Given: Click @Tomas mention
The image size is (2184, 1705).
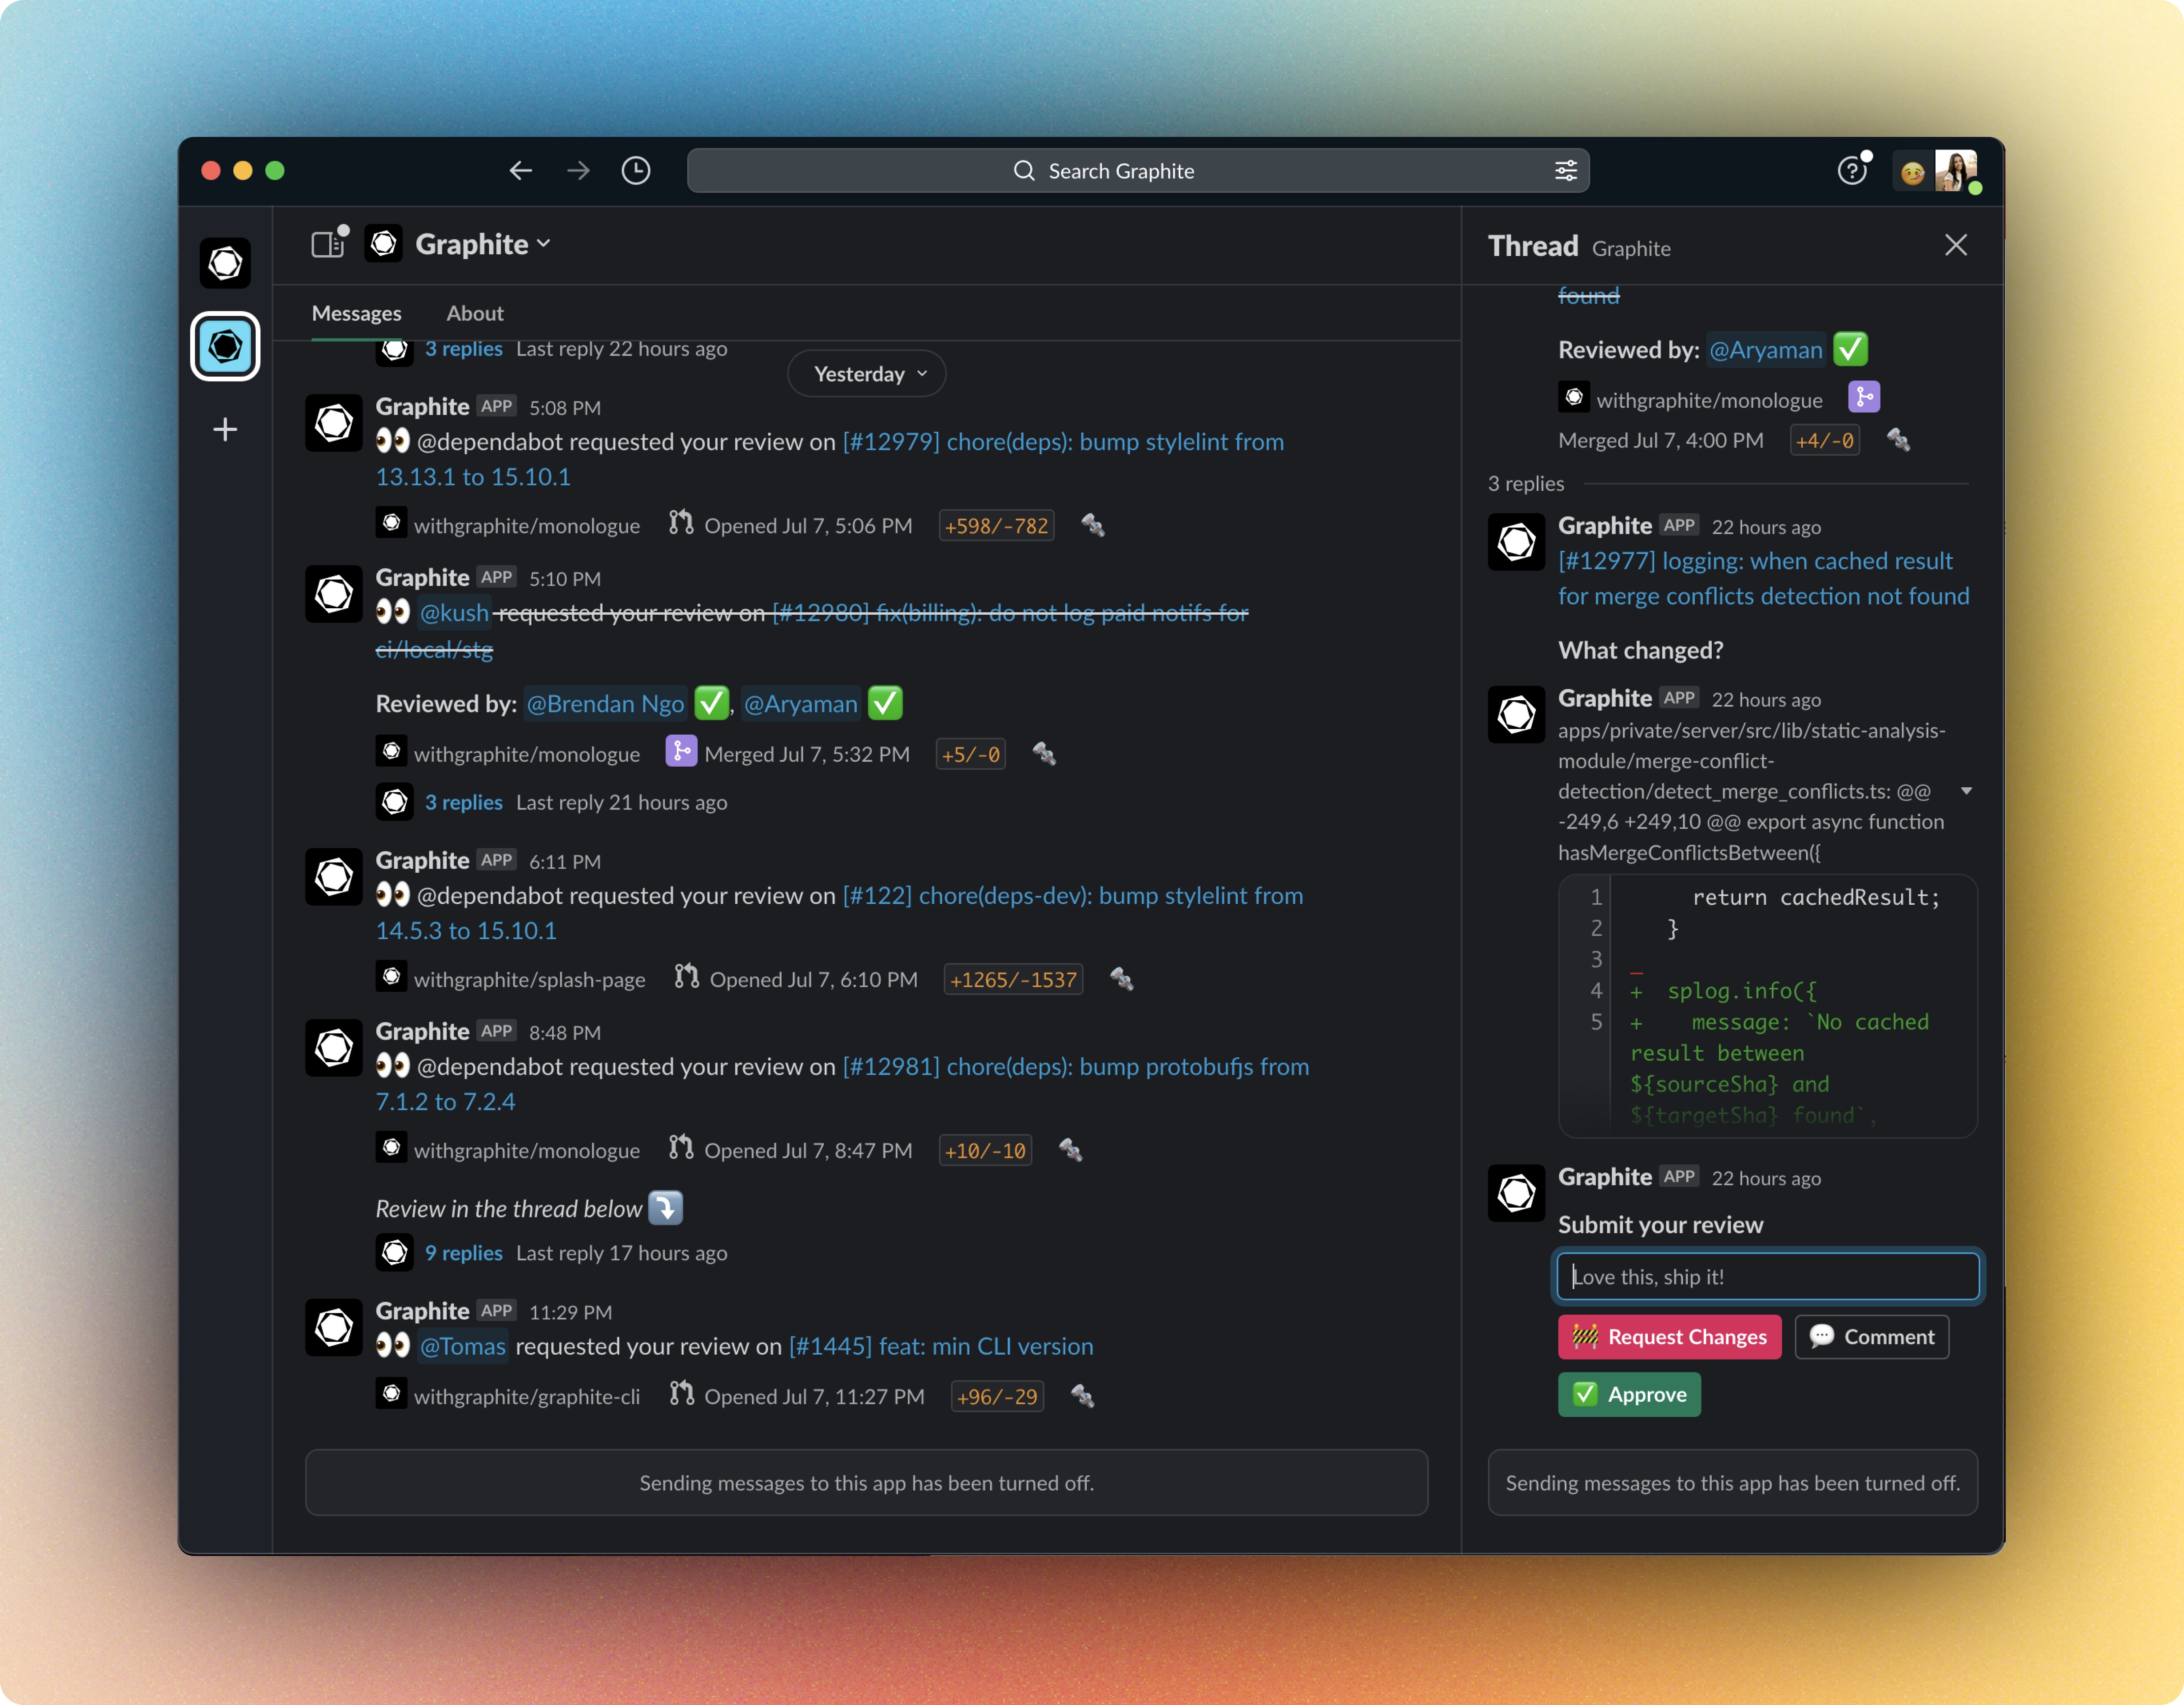Looking at the screenshot, I should 462,1347.
